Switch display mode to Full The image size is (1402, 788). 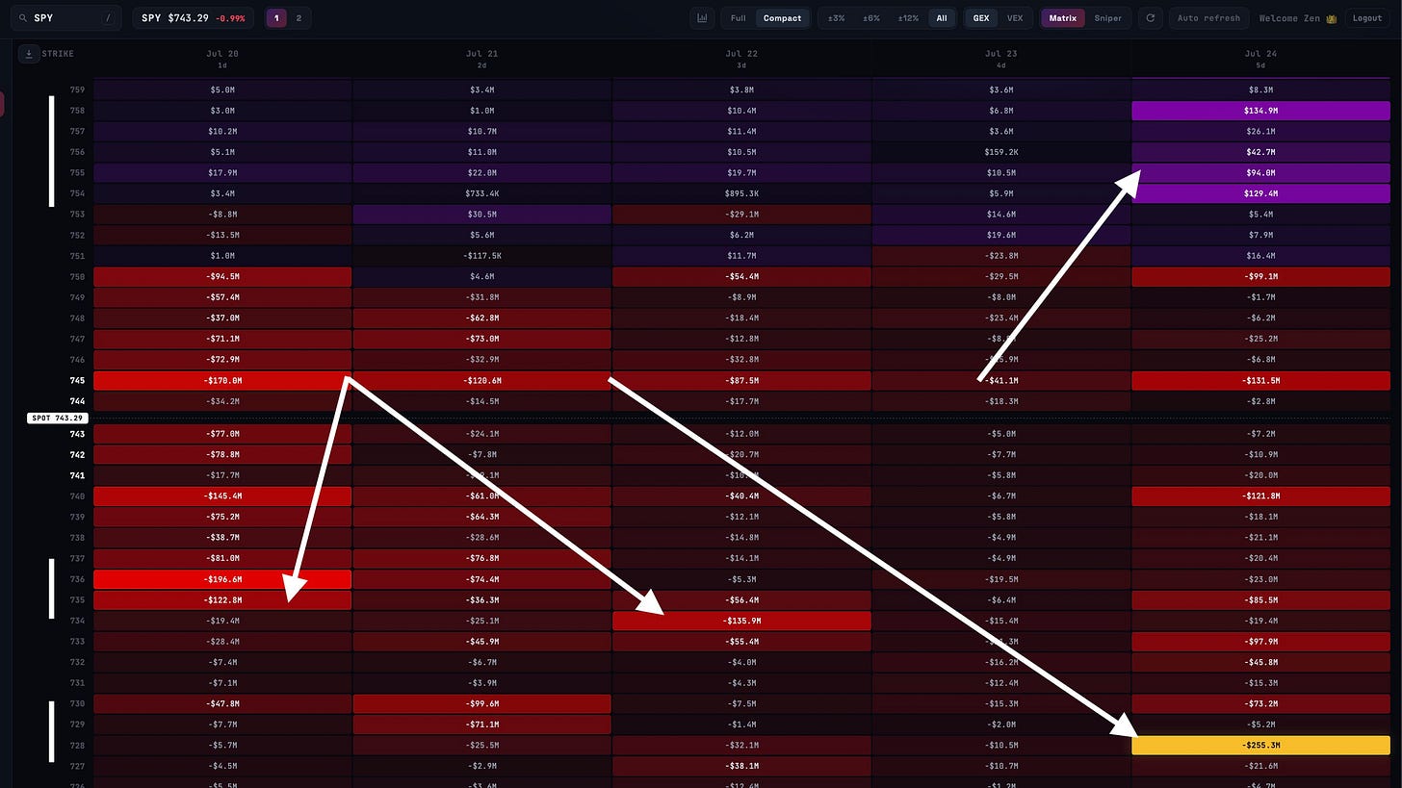click(x=739, y=18)
